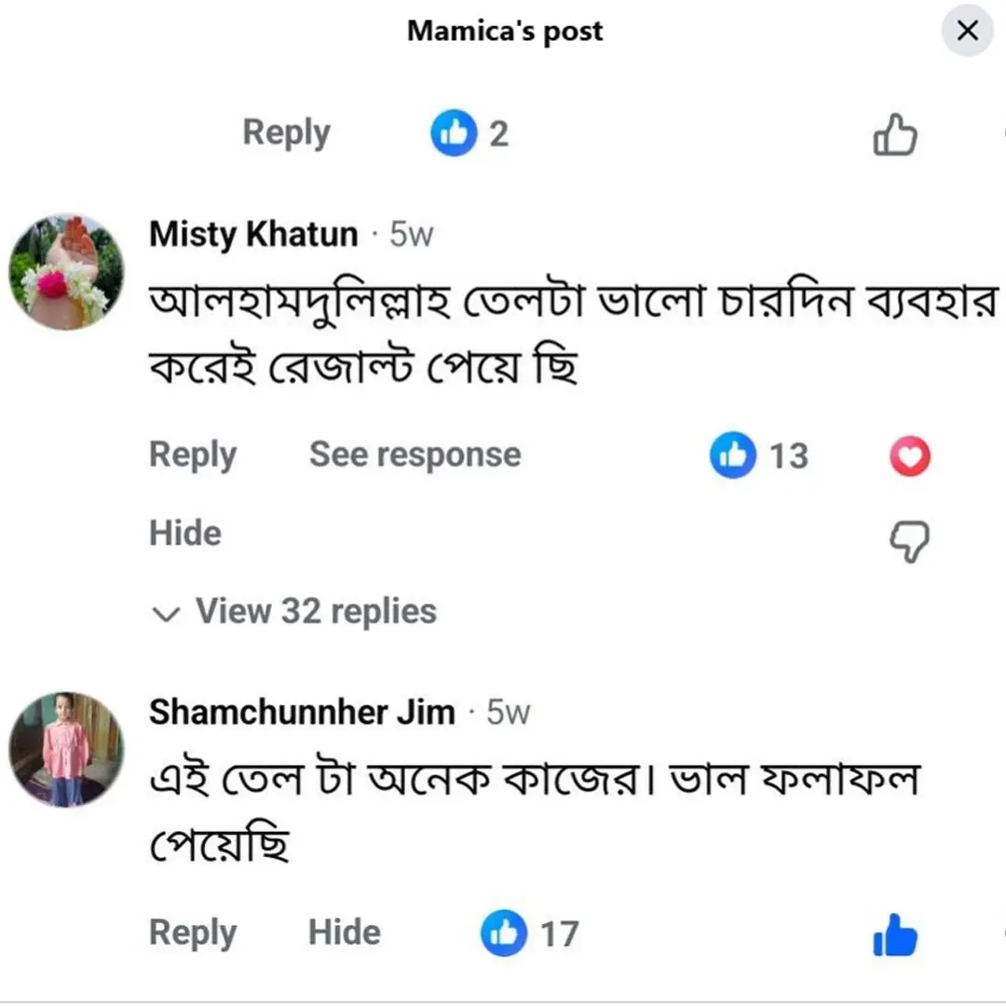1006x1006 pixels.
Task: Open Shamchunnher Jim's profile name link
Action: coord(302,713)
